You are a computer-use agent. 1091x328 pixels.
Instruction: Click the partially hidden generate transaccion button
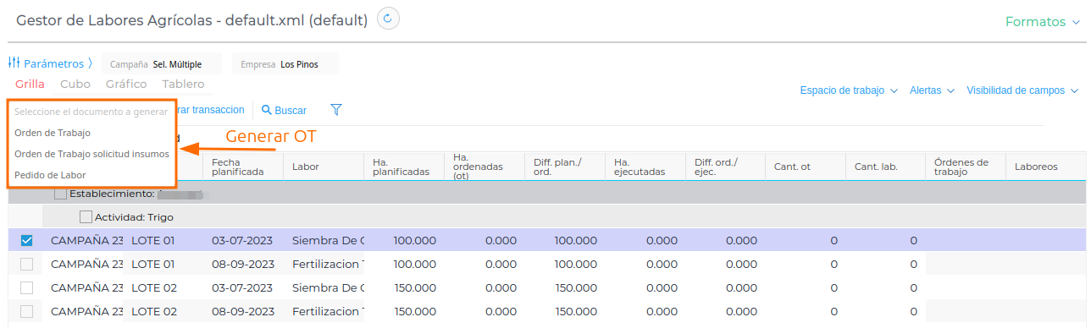(x=211, y=110)
